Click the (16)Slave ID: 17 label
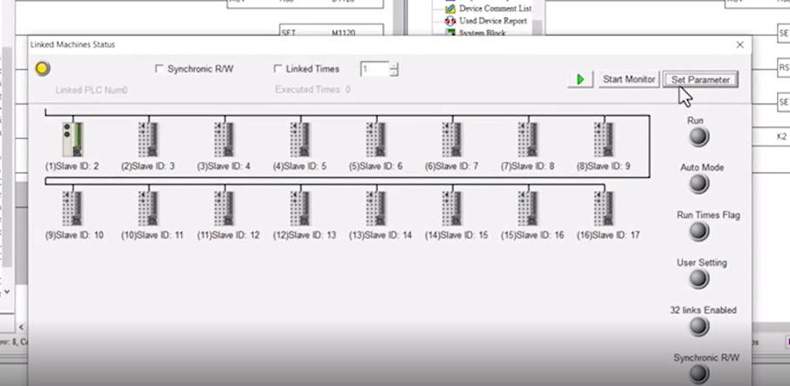This screenshot has height=386, width=790. pyautogui.click(x=608, y=235)
